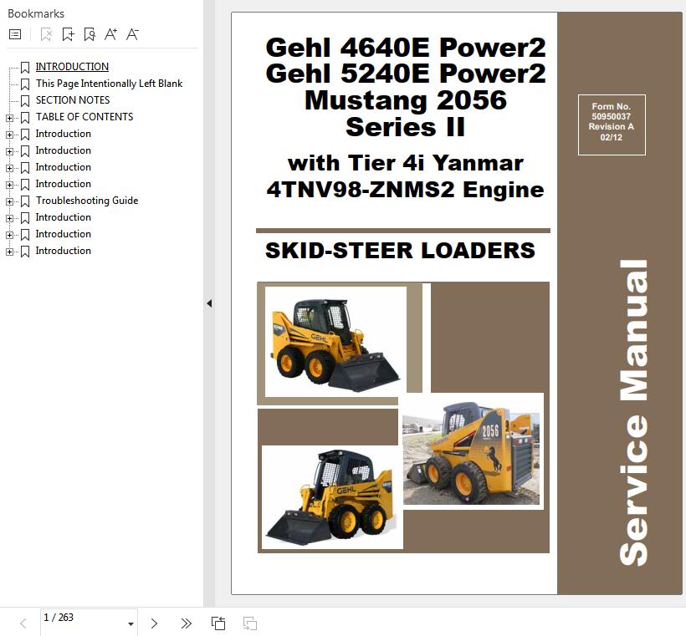Image resolution: width=686 pixels, height=636 pixels.
Task: Expand the second Introduction bookmark
Action: pos(9,151)
